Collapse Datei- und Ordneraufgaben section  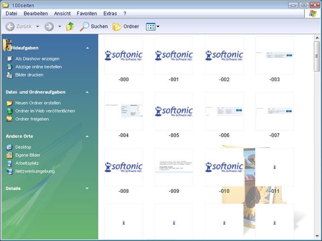[87, 92]
